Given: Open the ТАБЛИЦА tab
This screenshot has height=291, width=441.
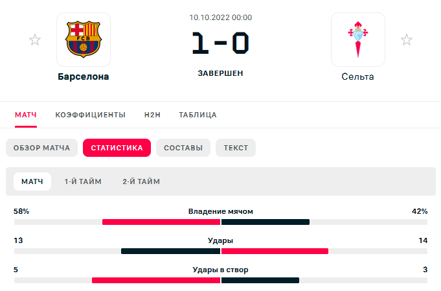Looking at the screenshot, I should click(198, 115).
